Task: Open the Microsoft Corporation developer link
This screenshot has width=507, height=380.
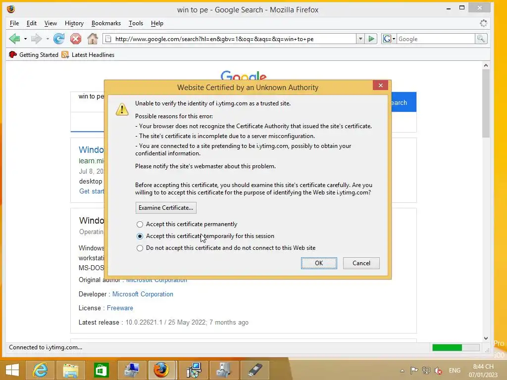Action: click(x=143, y=294)
